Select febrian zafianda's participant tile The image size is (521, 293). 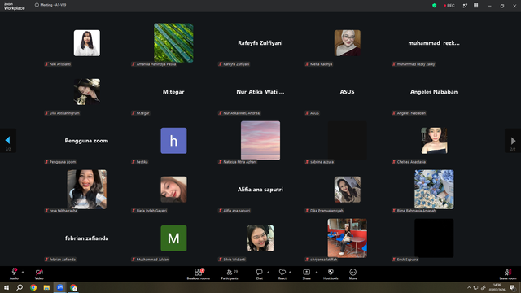coord(87,238)
